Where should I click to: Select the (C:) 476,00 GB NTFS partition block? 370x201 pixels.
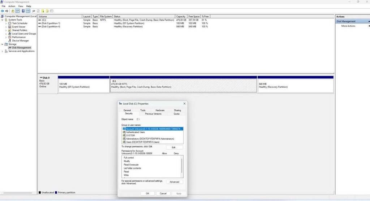coord(183,84)
